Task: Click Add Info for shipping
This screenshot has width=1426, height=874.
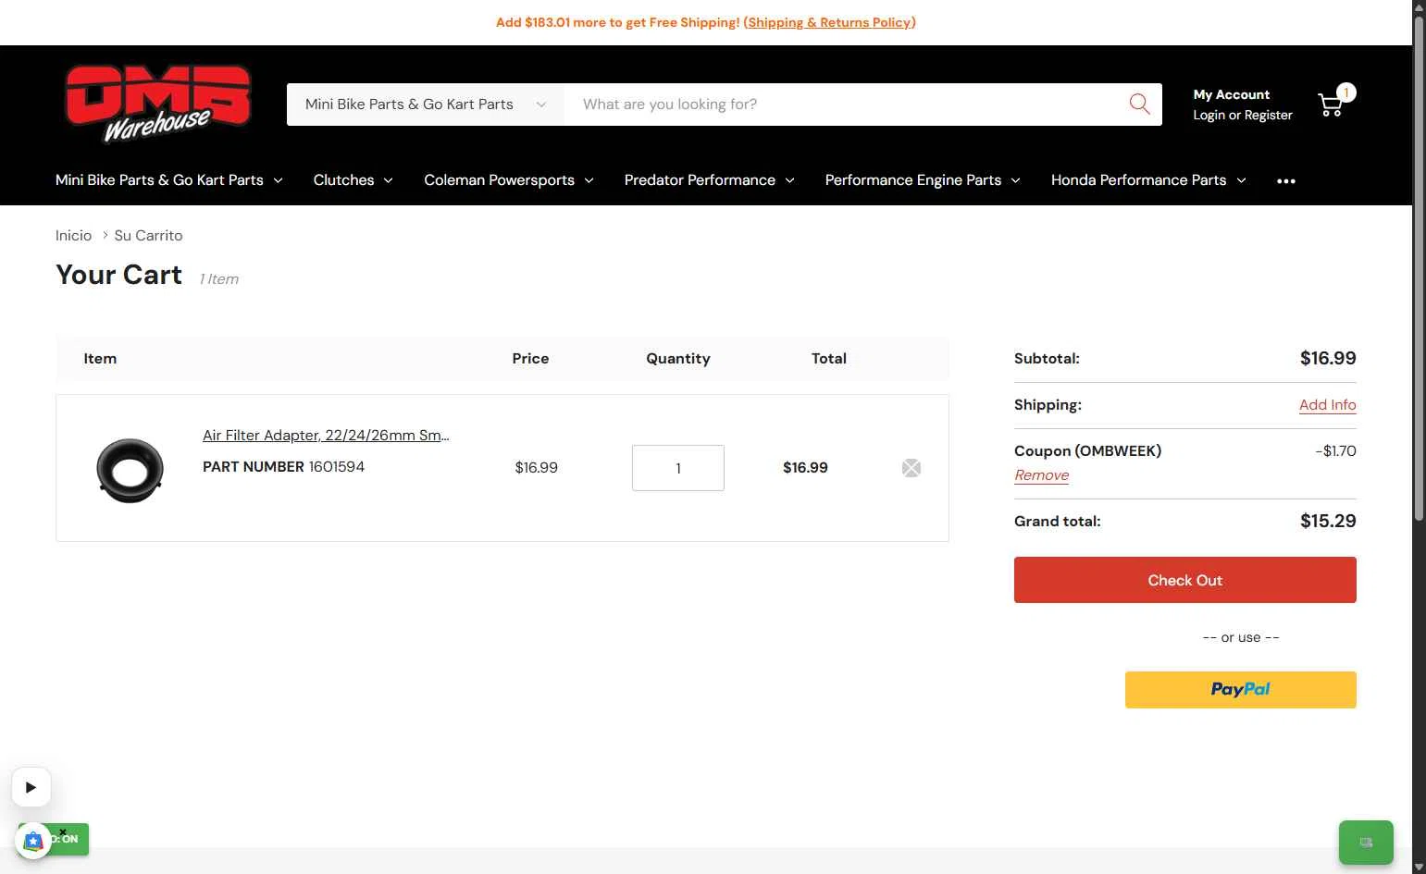Action: pyautogui.click(x=1327, y=405)
